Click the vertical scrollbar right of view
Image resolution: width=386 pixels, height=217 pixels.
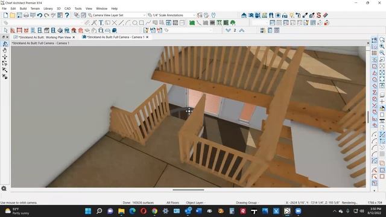369,117
